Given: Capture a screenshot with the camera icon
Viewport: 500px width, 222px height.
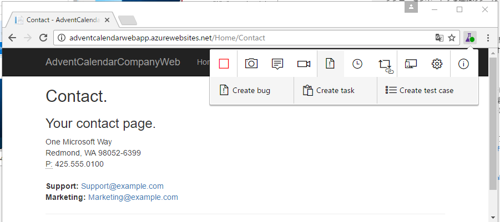Looking at the screenshot, I should pos(251,64).
